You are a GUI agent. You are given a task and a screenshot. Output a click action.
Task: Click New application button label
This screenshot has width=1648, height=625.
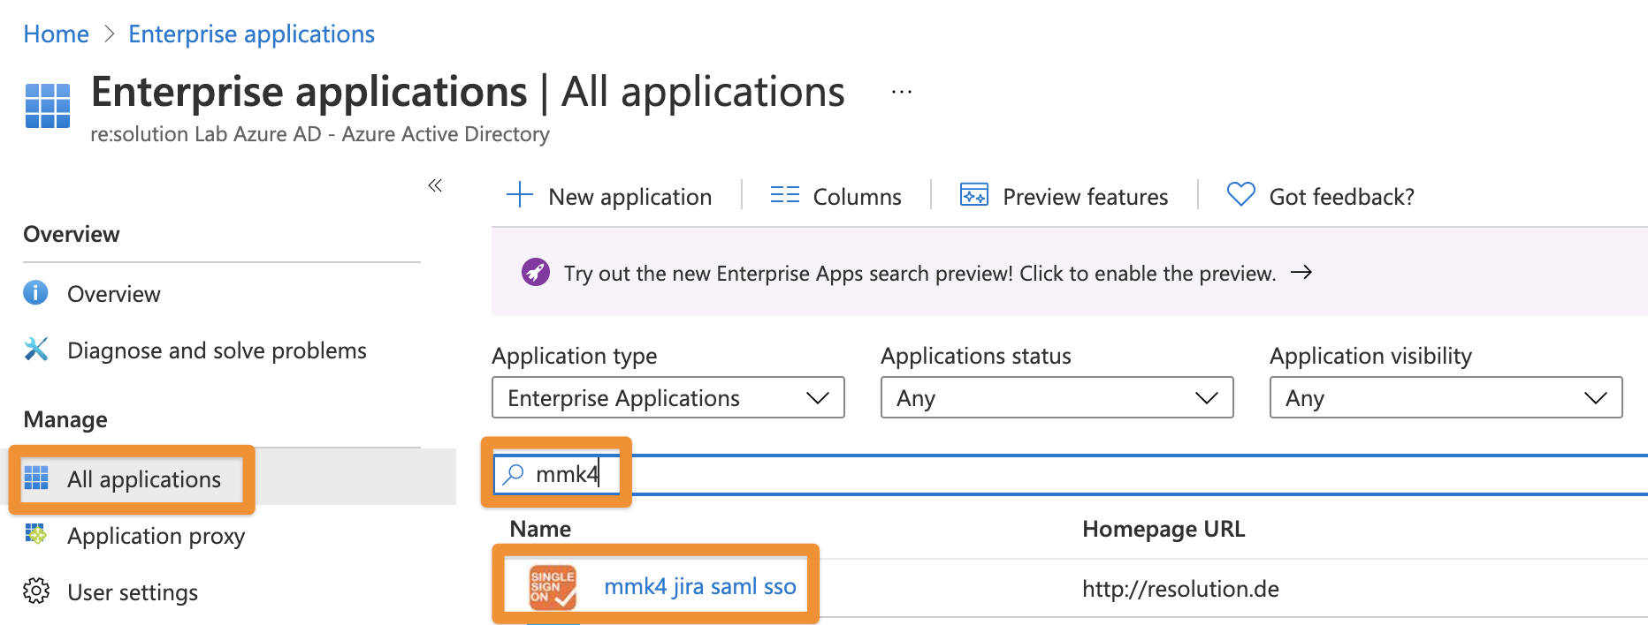[629, 197]
